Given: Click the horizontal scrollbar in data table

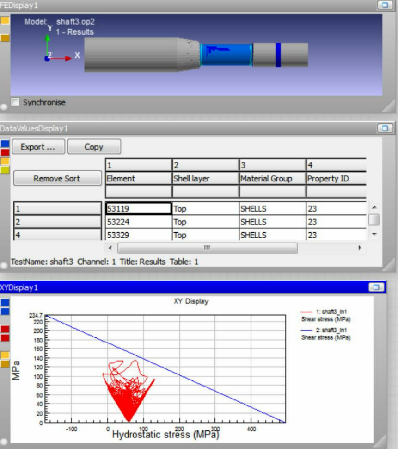Looking at the screenshot, I should pos(207,248).
